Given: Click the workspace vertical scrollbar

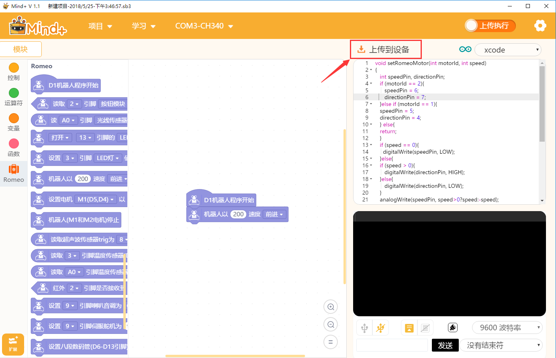Looking at the screenshot, I should tap(345, 207).
